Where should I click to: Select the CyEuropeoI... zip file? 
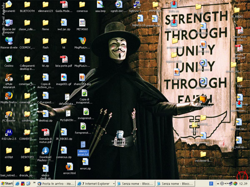(45, 96)
